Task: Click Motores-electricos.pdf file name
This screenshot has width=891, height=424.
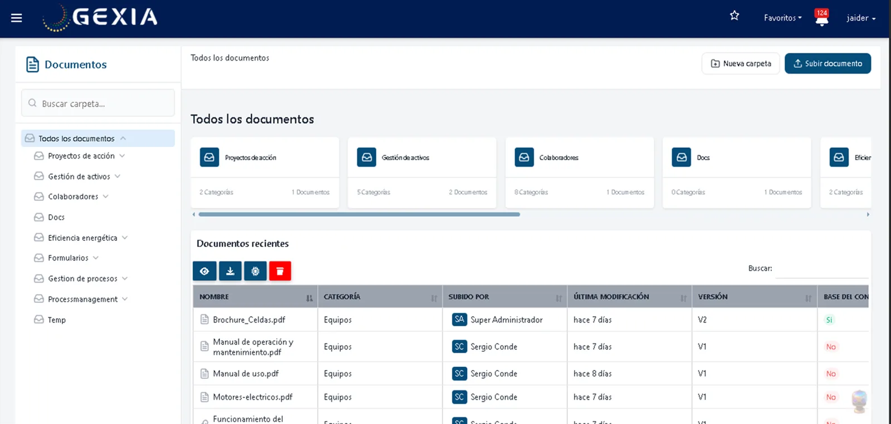Action: point(253,397)
